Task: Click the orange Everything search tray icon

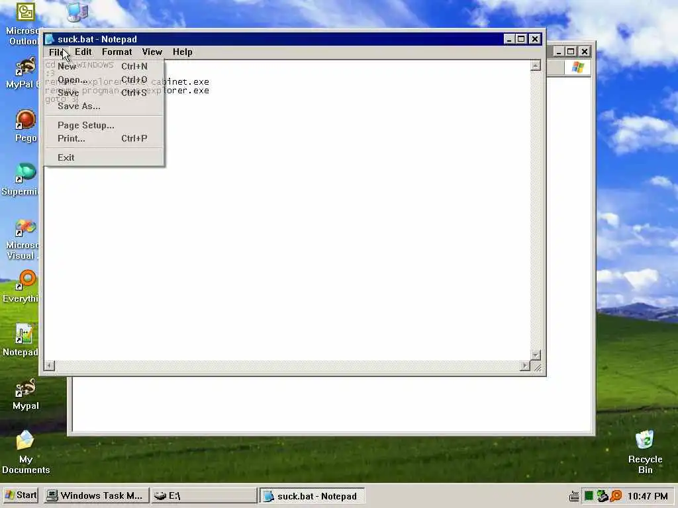Action: (616, 496)
